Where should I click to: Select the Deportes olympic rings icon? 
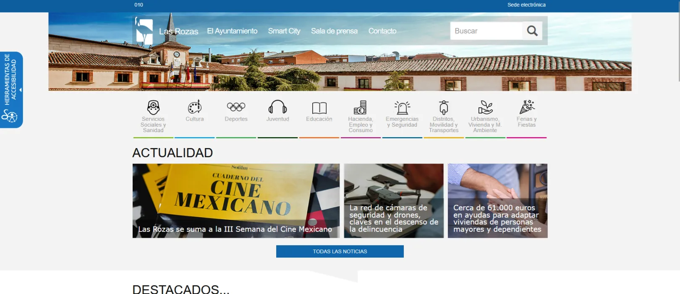point(236,107)
